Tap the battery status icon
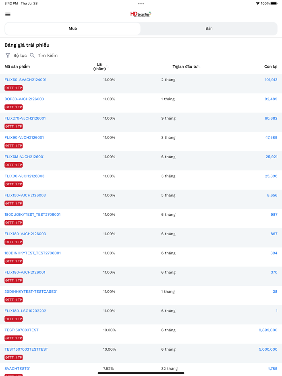 click(274, 3)
